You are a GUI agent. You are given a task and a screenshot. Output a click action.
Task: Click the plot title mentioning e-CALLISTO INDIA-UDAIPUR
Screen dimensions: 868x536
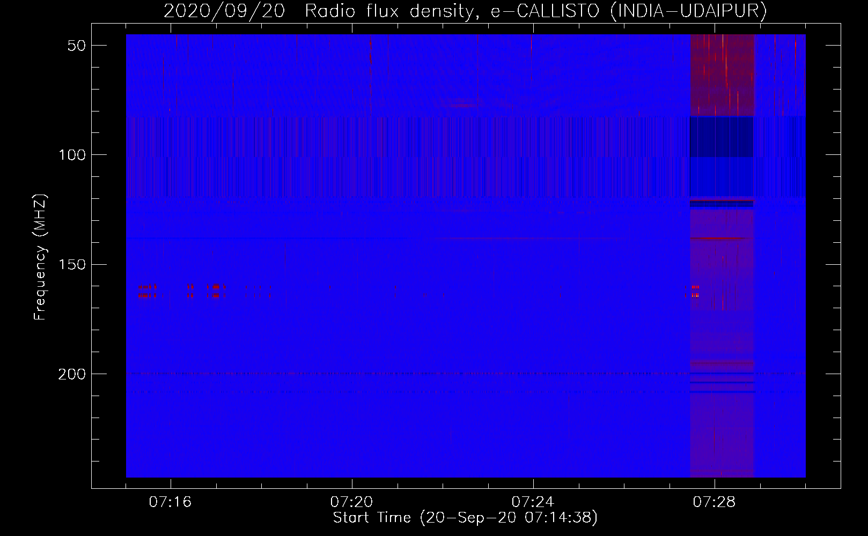pos(465,10)
